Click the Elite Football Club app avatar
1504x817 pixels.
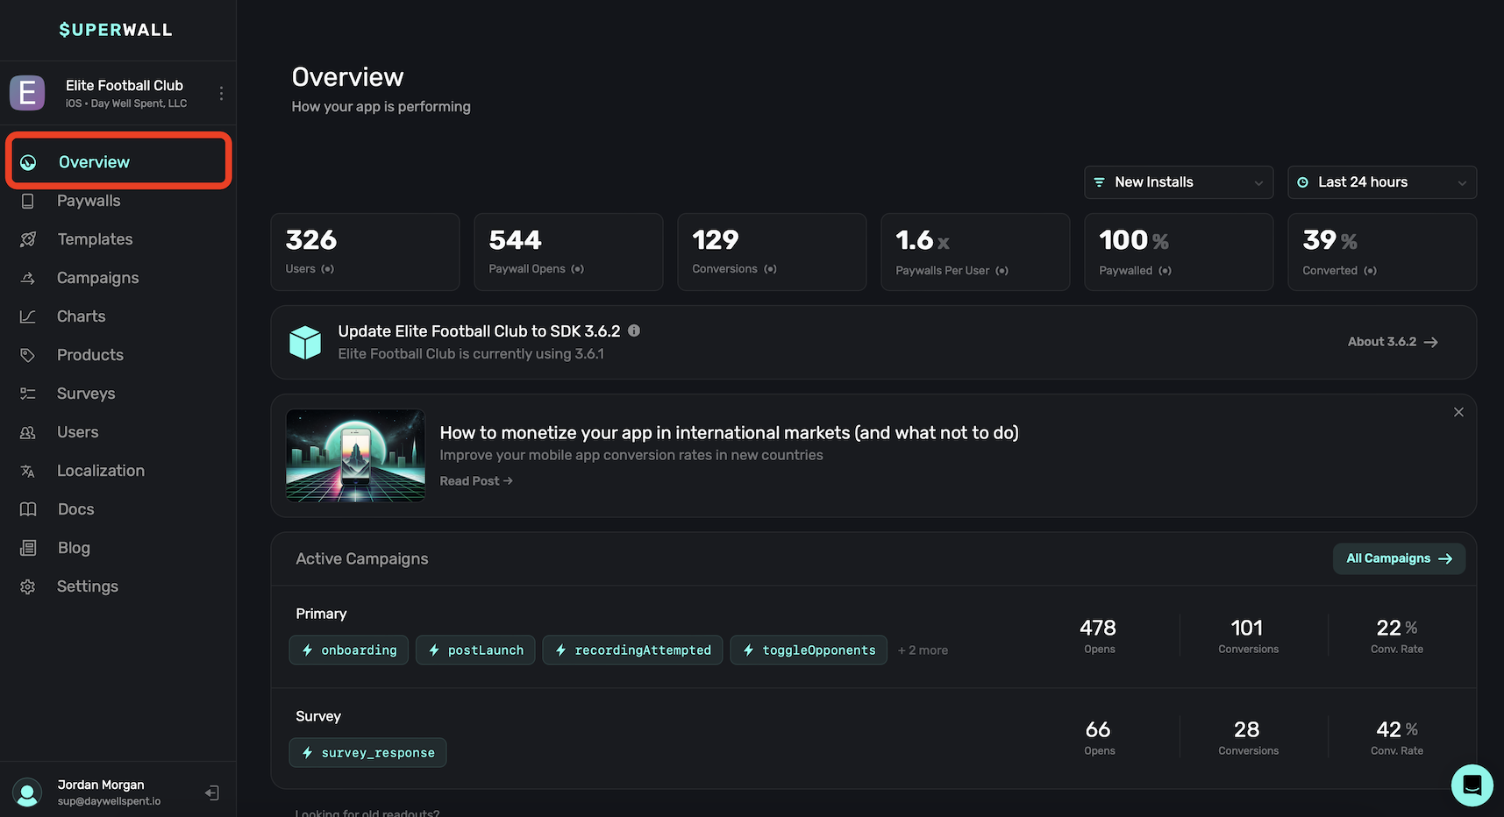27,93
